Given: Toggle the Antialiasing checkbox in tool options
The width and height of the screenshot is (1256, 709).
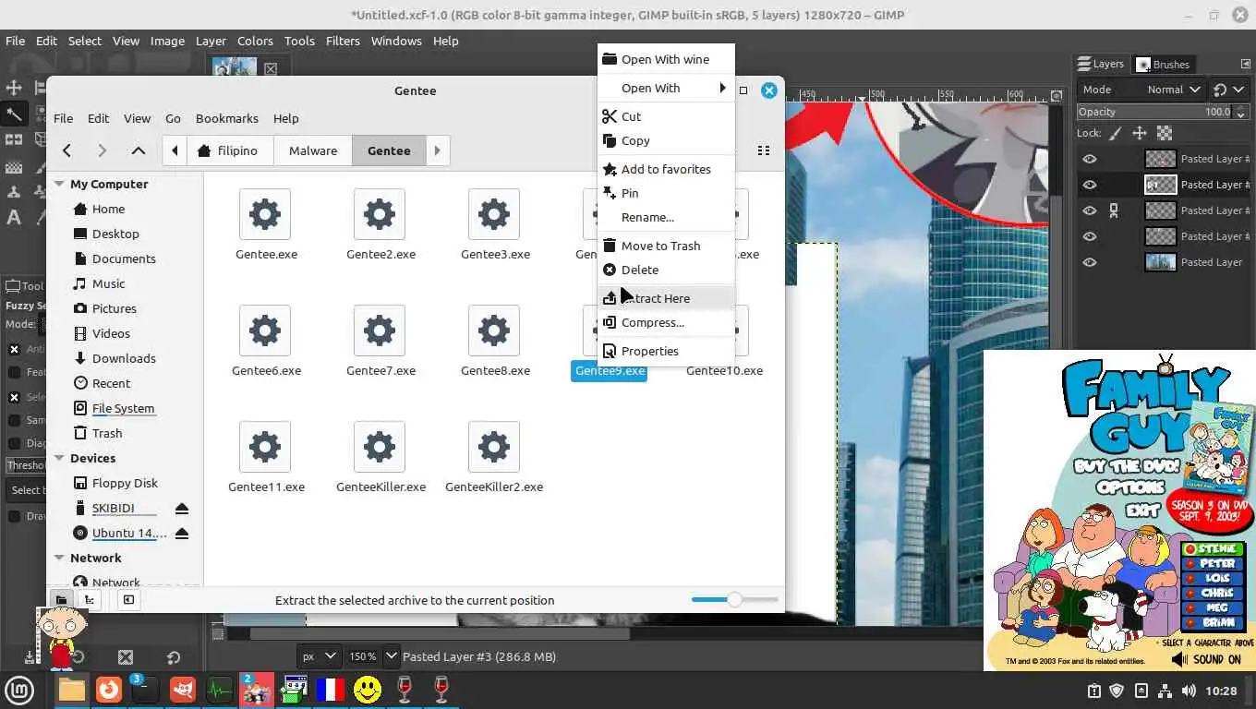Looking at the screenshot, I should 14,349.
